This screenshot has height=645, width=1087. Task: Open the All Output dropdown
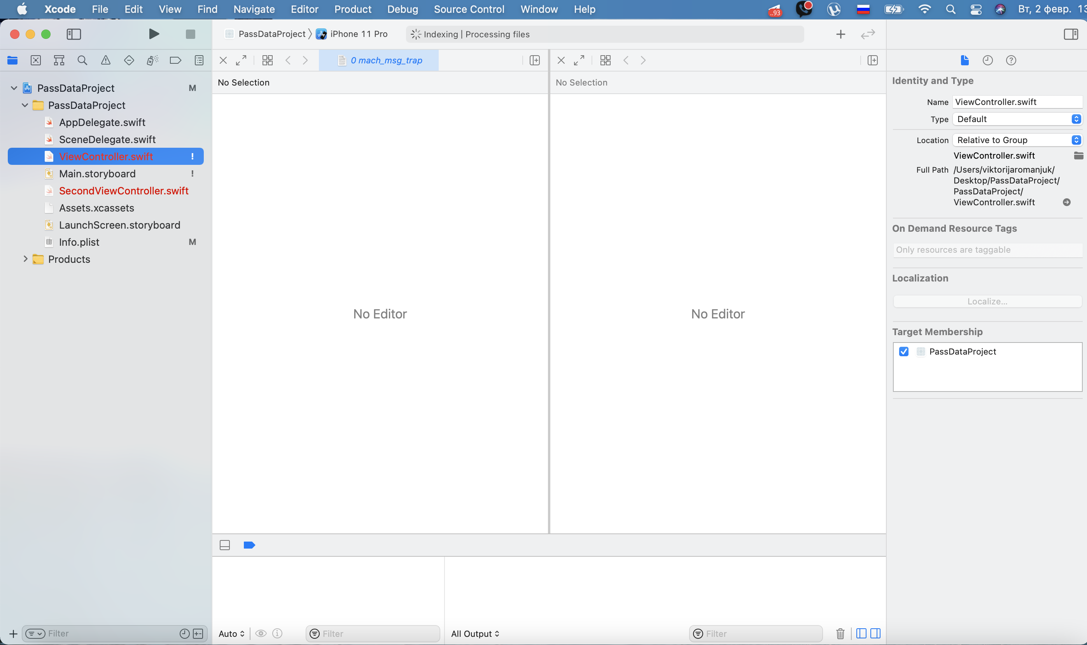(475, 634)
